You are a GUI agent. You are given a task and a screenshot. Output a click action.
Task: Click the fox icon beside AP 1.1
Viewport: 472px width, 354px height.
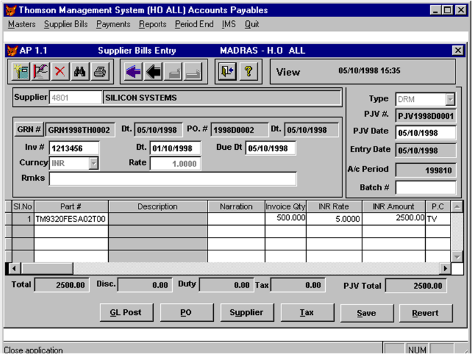click(x=13, y=51)
